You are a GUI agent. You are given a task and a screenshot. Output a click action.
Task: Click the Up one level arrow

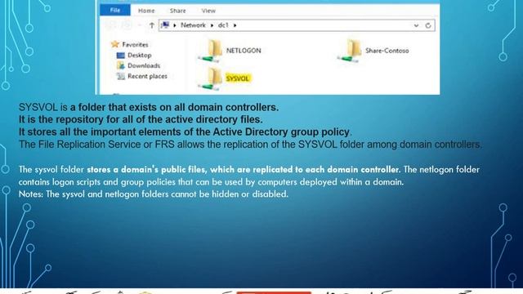coord(152,25)
